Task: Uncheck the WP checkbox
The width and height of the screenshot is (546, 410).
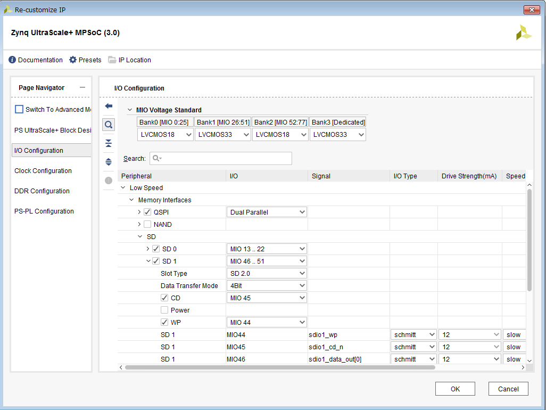Action: pyautogui.click(x=164, y=322)
